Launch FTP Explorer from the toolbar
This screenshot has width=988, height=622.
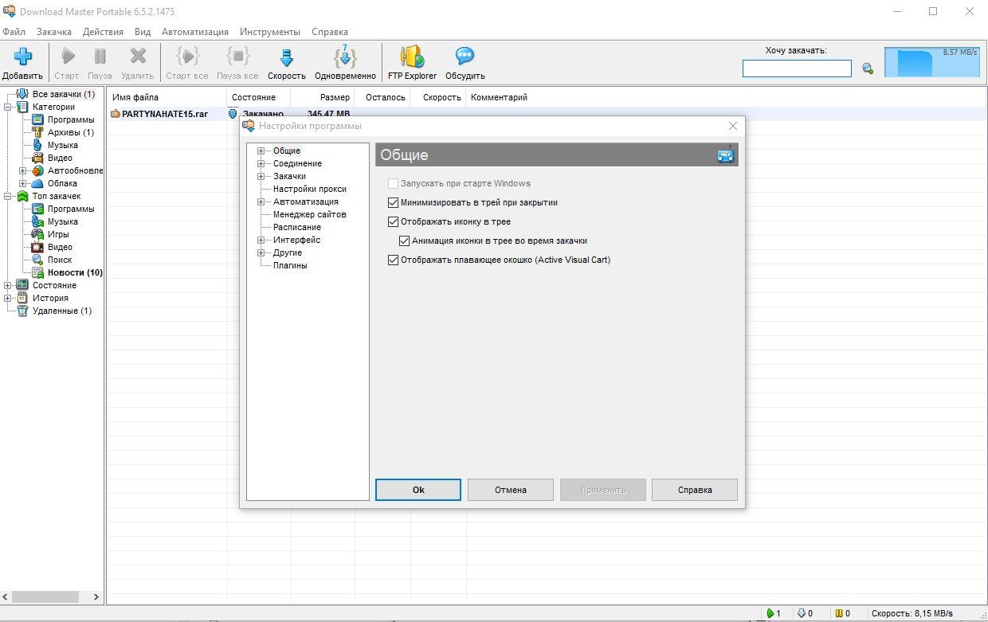tap(412, 57)
